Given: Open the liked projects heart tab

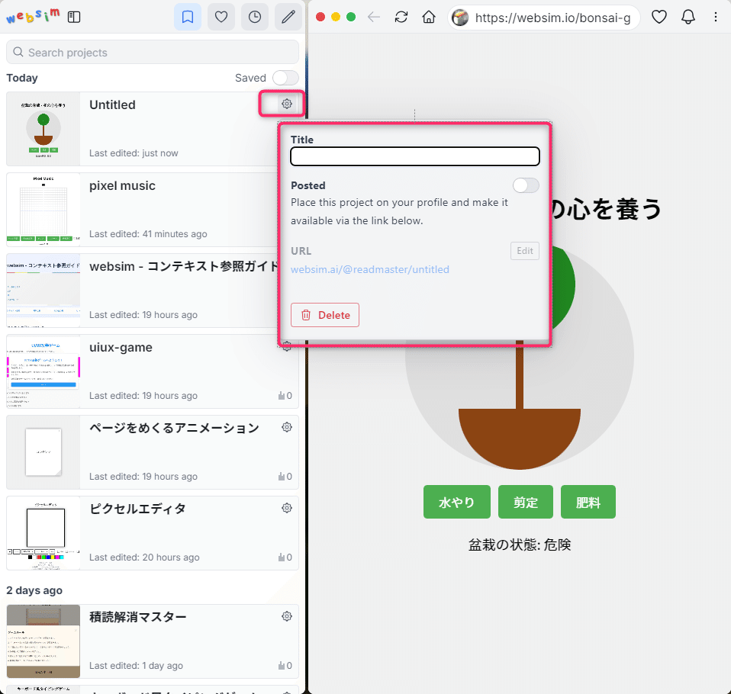Looking at the screenshot, I should point(221,18).
